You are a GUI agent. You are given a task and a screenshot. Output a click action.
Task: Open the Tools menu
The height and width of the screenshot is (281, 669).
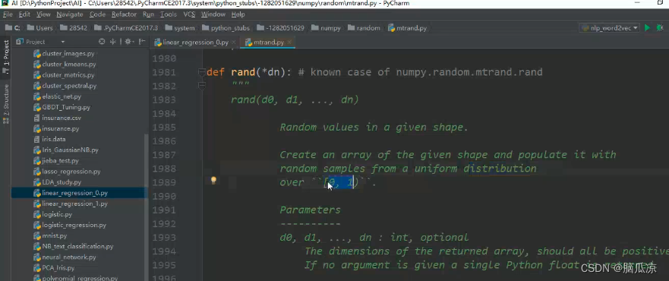point(169,14)
